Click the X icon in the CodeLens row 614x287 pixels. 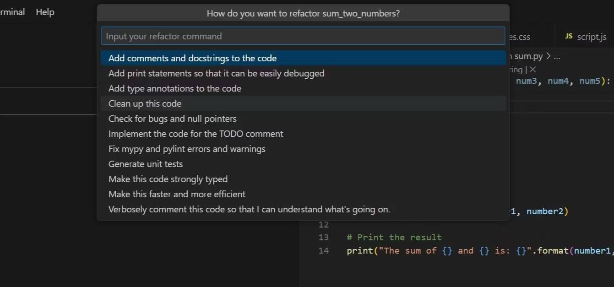tap(532, 70)
